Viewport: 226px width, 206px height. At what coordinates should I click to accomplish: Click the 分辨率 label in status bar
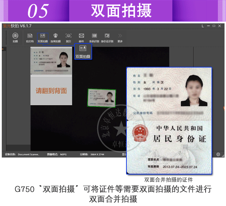click(84, 154)
